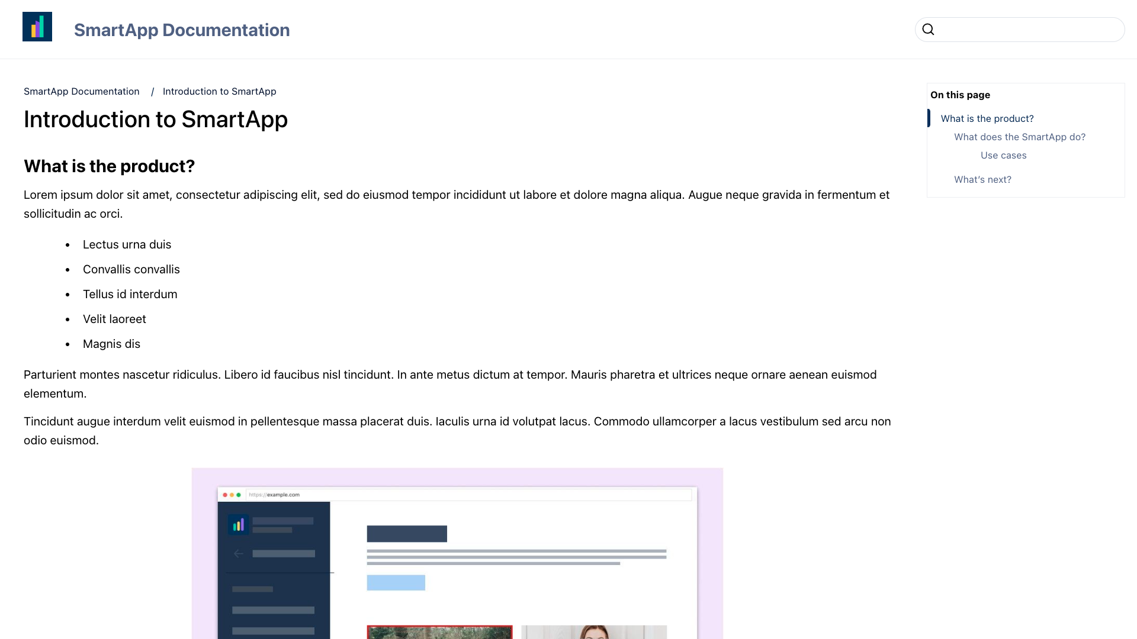Click the red-outlined landscape thumbnail in the mockup

(439, 632)
